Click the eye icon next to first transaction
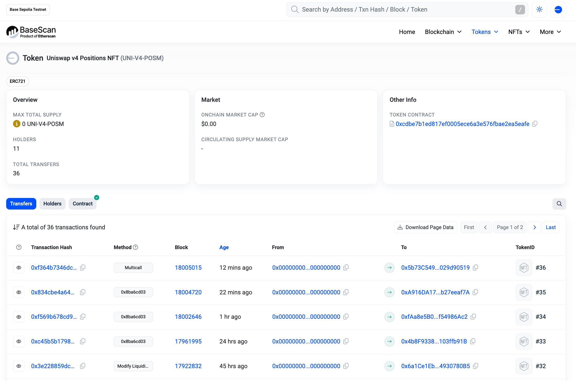Screen dimensions: 576x381 (19, 267)
